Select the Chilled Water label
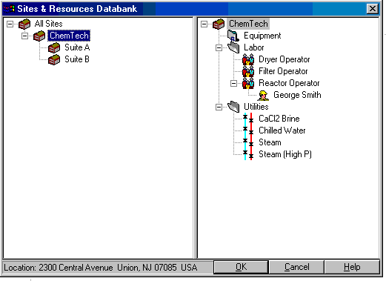Screen dimensions: 386x281 (x=282, y=130)
